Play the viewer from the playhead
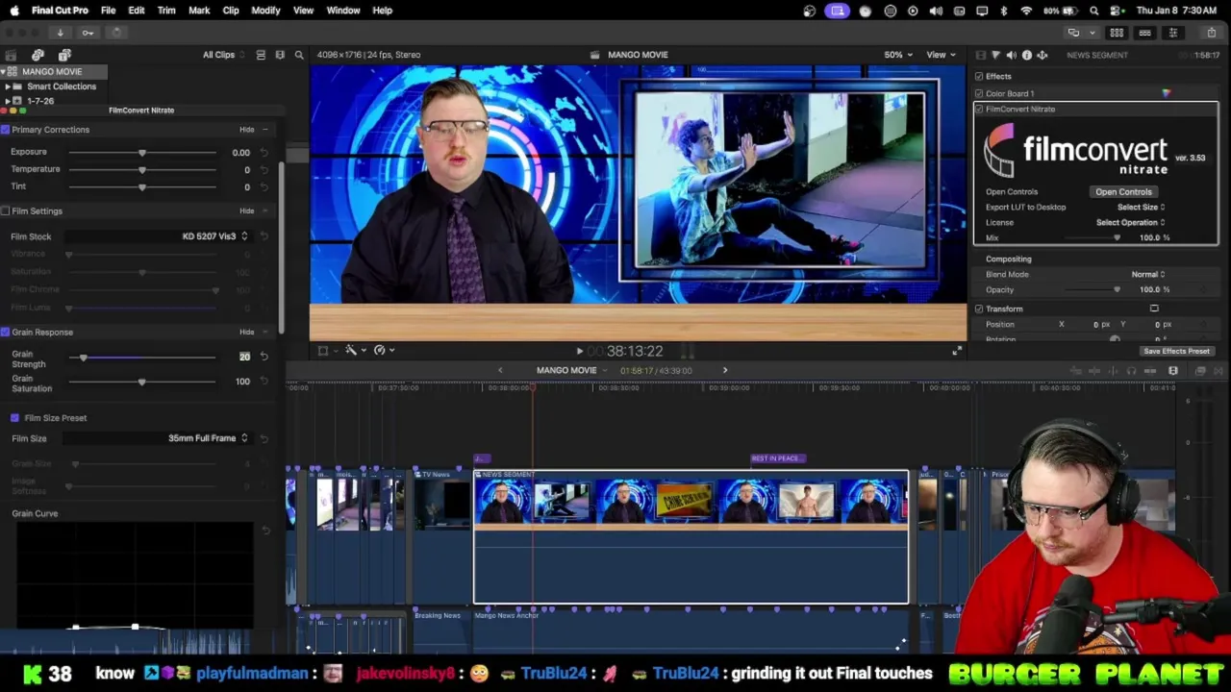Image resolution: width=1231 pixels, height=692 pixels. click(579, 352)
